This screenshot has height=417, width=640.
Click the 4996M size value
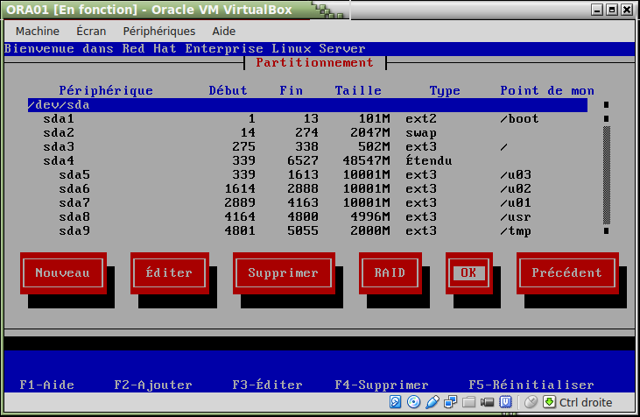pyautogui.click(x=370, y=217)
